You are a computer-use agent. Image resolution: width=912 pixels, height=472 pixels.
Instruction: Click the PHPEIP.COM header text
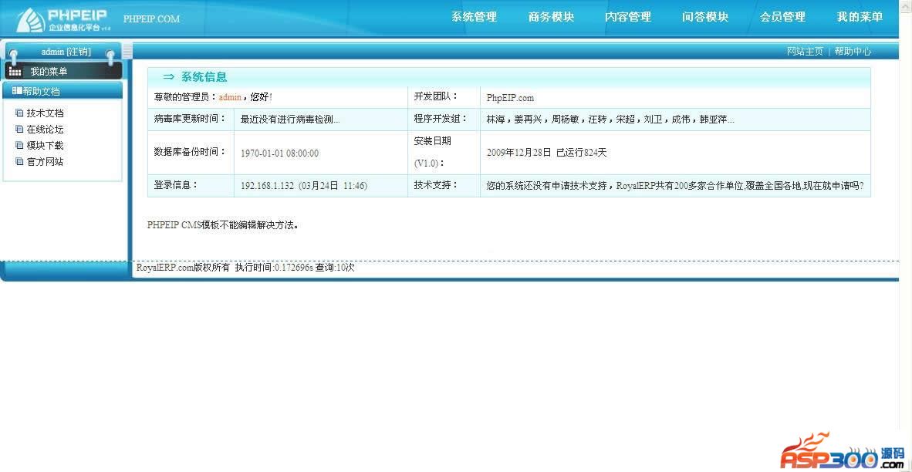tap(151, 19)
